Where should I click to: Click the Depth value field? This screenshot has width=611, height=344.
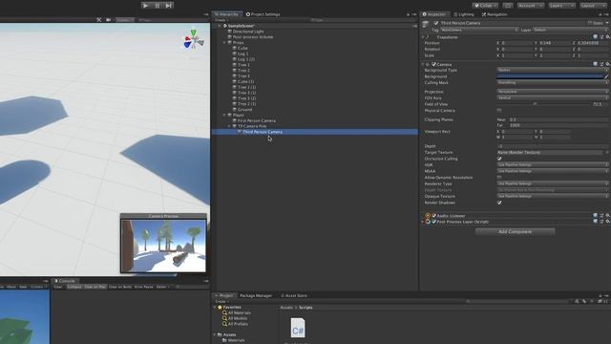[x=552, y=146]
